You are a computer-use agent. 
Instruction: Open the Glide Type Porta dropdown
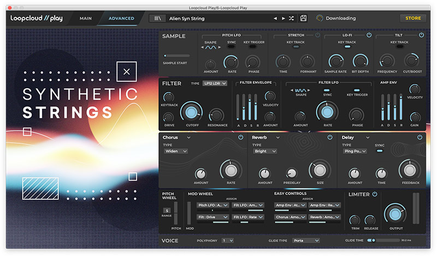pyautogui.click(x=305, y=240)
